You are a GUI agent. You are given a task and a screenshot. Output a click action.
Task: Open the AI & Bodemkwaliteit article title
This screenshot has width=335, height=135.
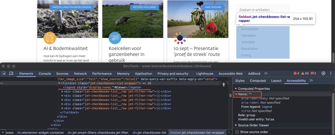pyautogui.click(x=66, y=48)
